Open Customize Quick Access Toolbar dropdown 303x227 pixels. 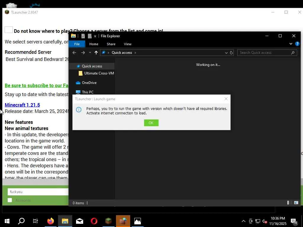(x=95, y=36)
